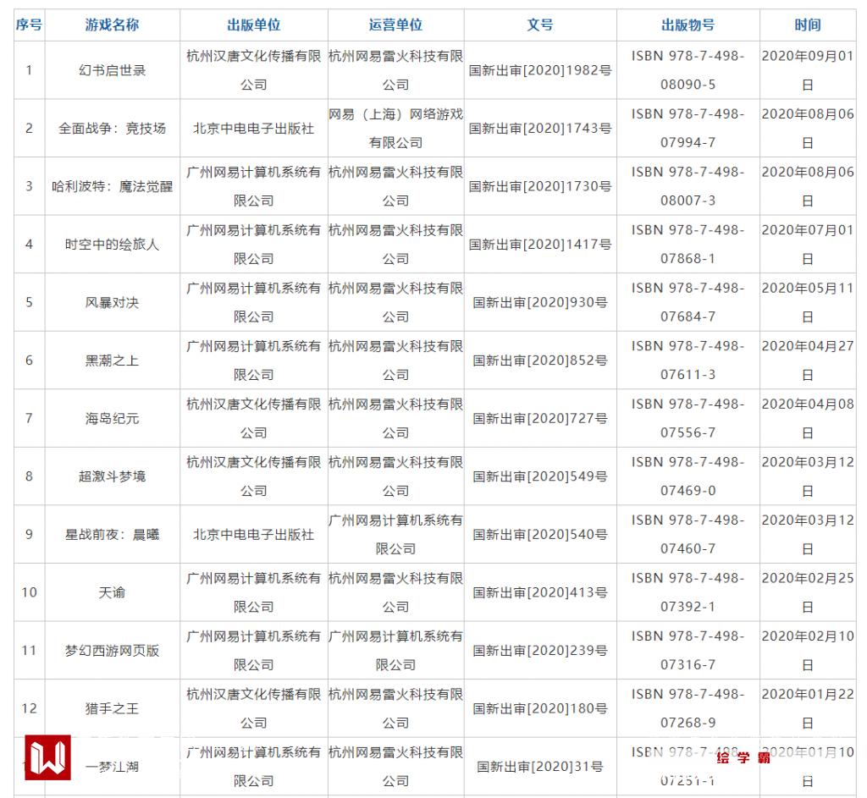
Task: Click the ISBN ending in 07316-7
Action: pyautogui.click(x=688, y=651)
